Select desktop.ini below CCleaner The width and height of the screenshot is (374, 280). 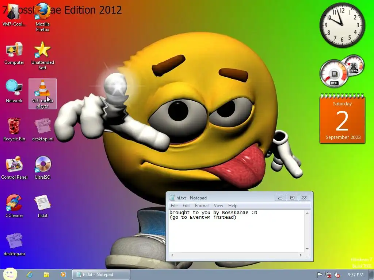pyautogui.click(x=14, y=244)
